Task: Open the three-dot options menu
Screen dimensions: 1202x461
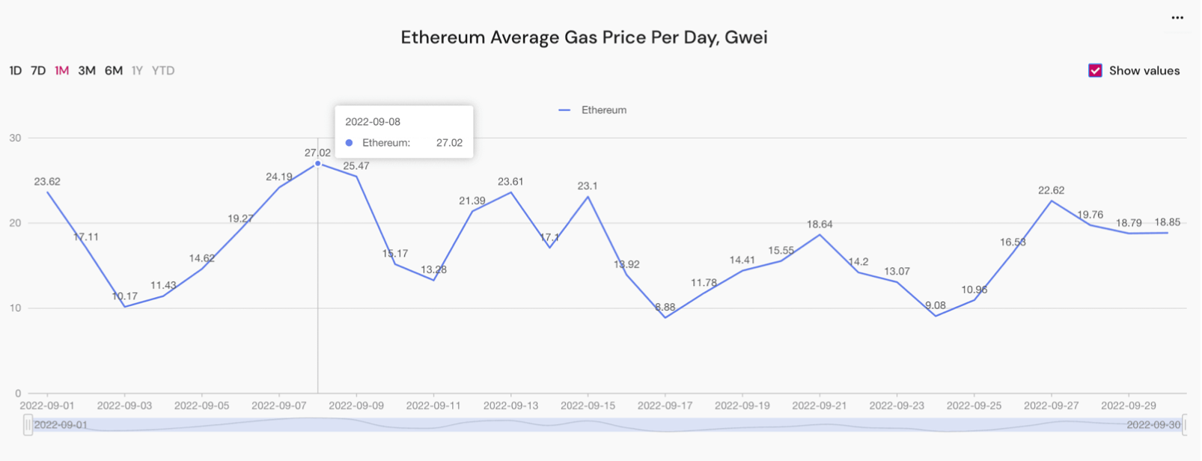Action: pyautogui.click(x=1177, y=18)
